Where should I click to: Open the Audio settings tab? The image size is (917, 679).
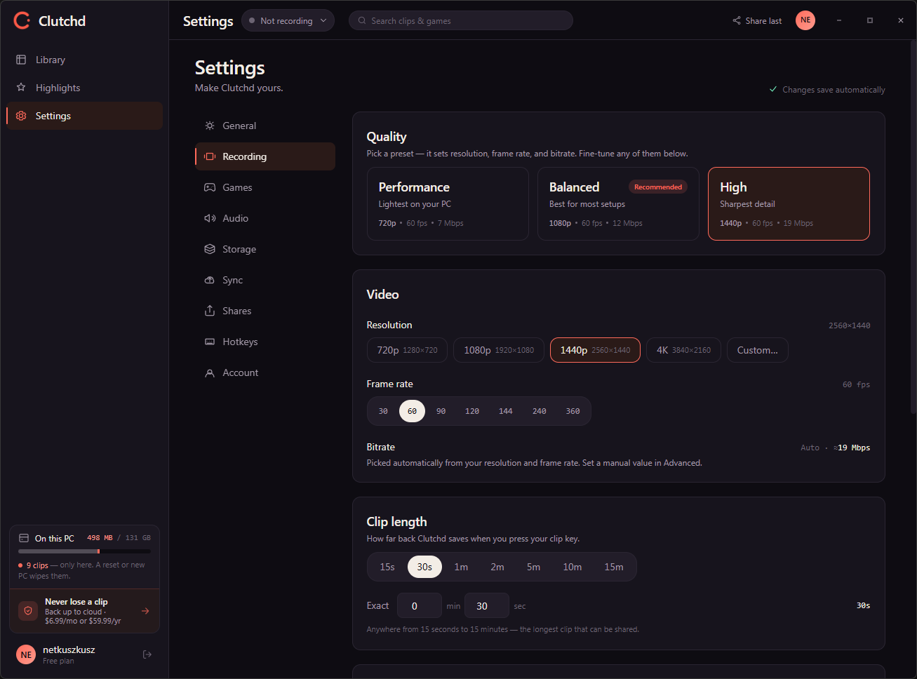(265, 218)
